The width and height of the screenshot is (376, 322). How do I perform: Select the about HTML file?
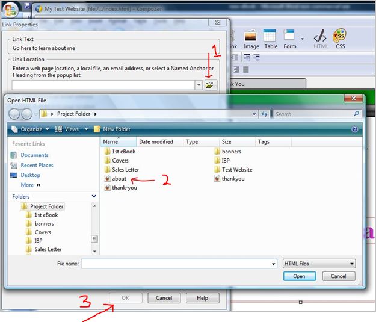coord(119,179)
